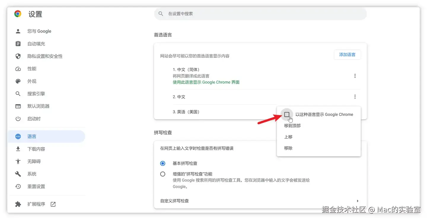Click the reset clock icon for 重置设置
The image size is (427, 220).
tap(18, 187)
